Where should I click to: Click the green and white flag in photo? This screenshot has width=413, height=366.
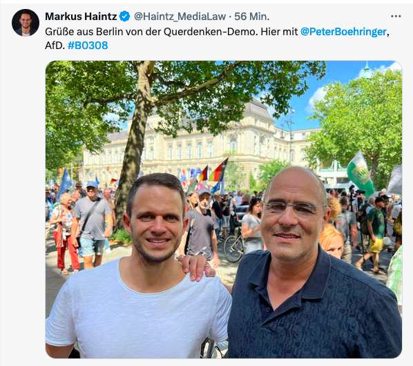360,173
